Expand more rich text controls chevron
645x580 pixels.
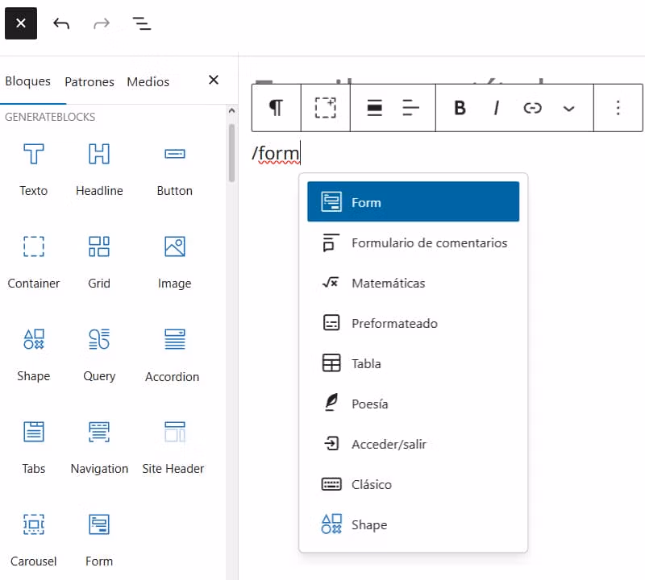point(568,108)
